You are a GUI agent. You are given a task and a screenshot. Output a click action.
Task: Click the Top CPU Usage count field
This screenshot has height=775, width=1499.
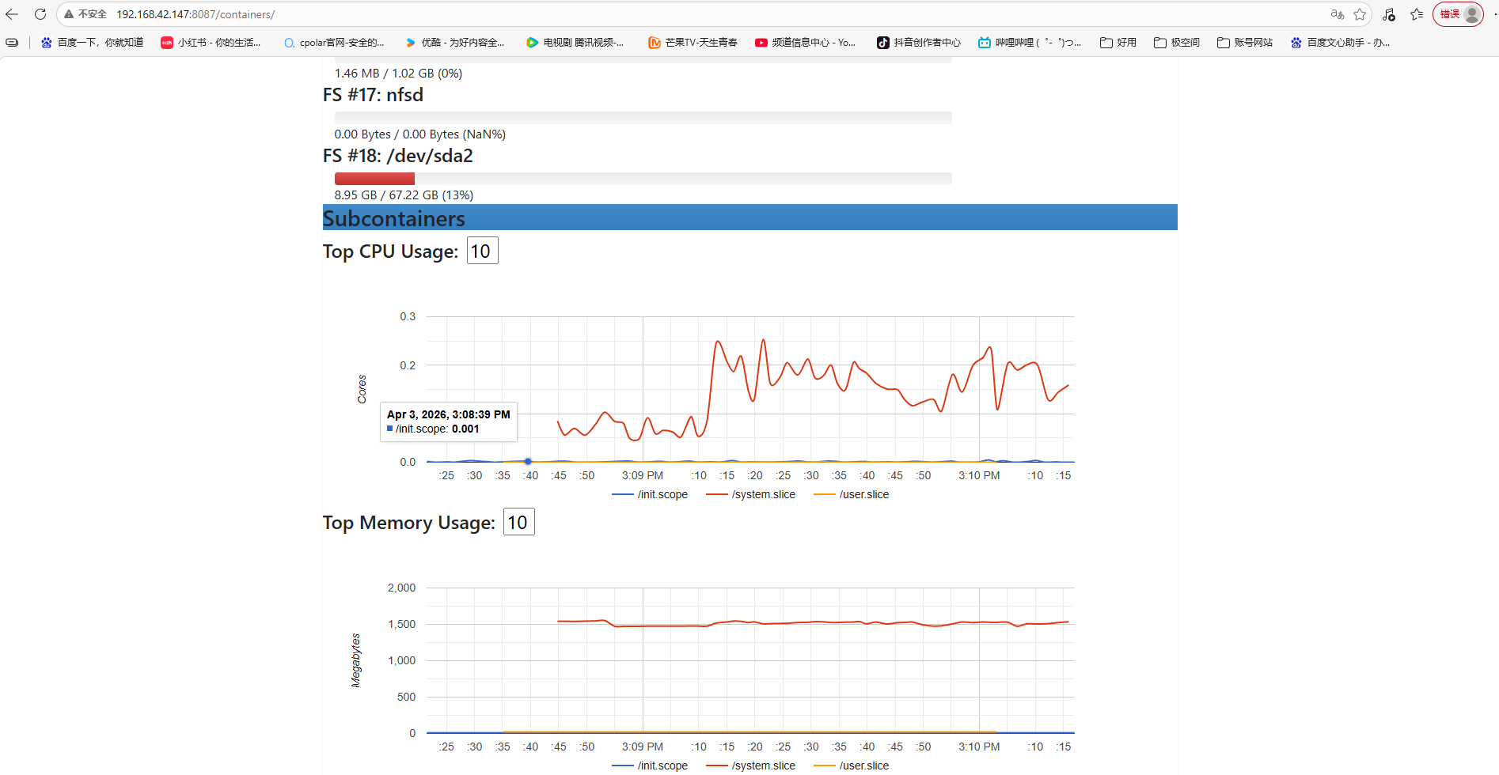pos(482,251)
